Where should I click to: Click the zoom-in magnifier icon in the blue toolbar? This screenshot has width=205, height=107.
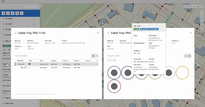[17, 13]
